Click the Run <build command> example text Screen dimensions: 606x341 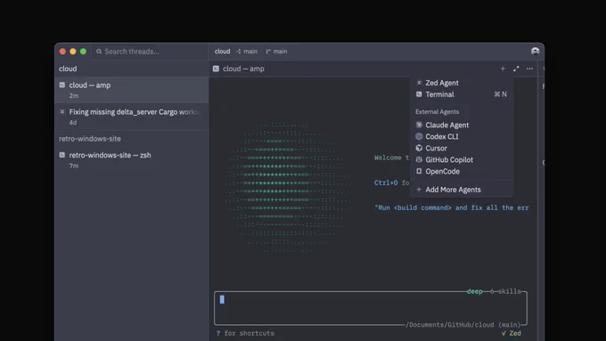coord(452,207)
